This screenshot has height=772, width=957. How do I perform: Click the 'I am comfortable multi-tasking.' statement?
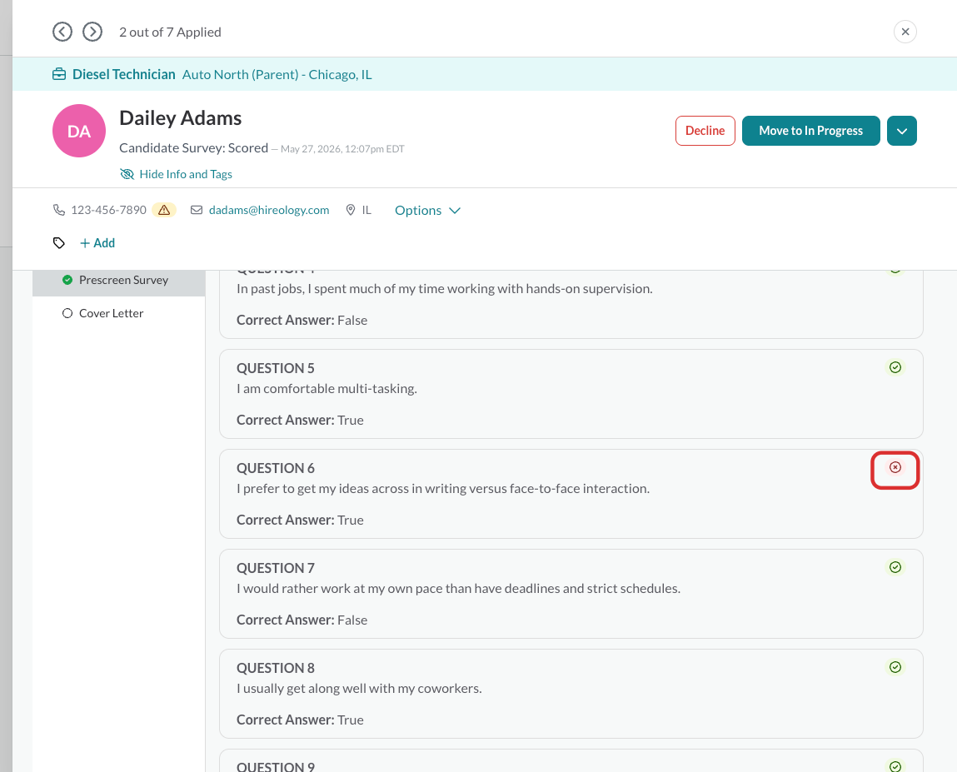(327, 389)
